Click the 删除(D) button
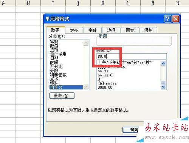189x143 pixels. click(x=62, y=96)
